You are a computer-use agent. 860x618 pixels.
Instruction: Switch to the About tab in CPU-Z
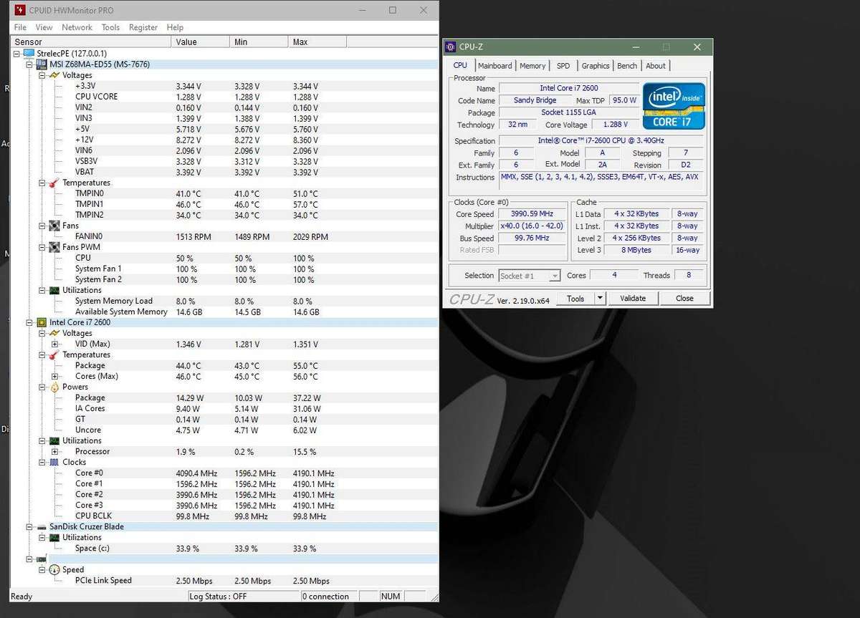(x=656, y=66)
